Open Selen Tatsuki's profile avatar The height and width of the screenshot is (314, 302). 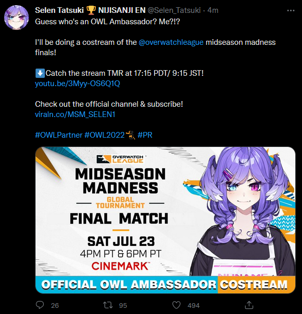pyautogui.click(x=16, y=18)
